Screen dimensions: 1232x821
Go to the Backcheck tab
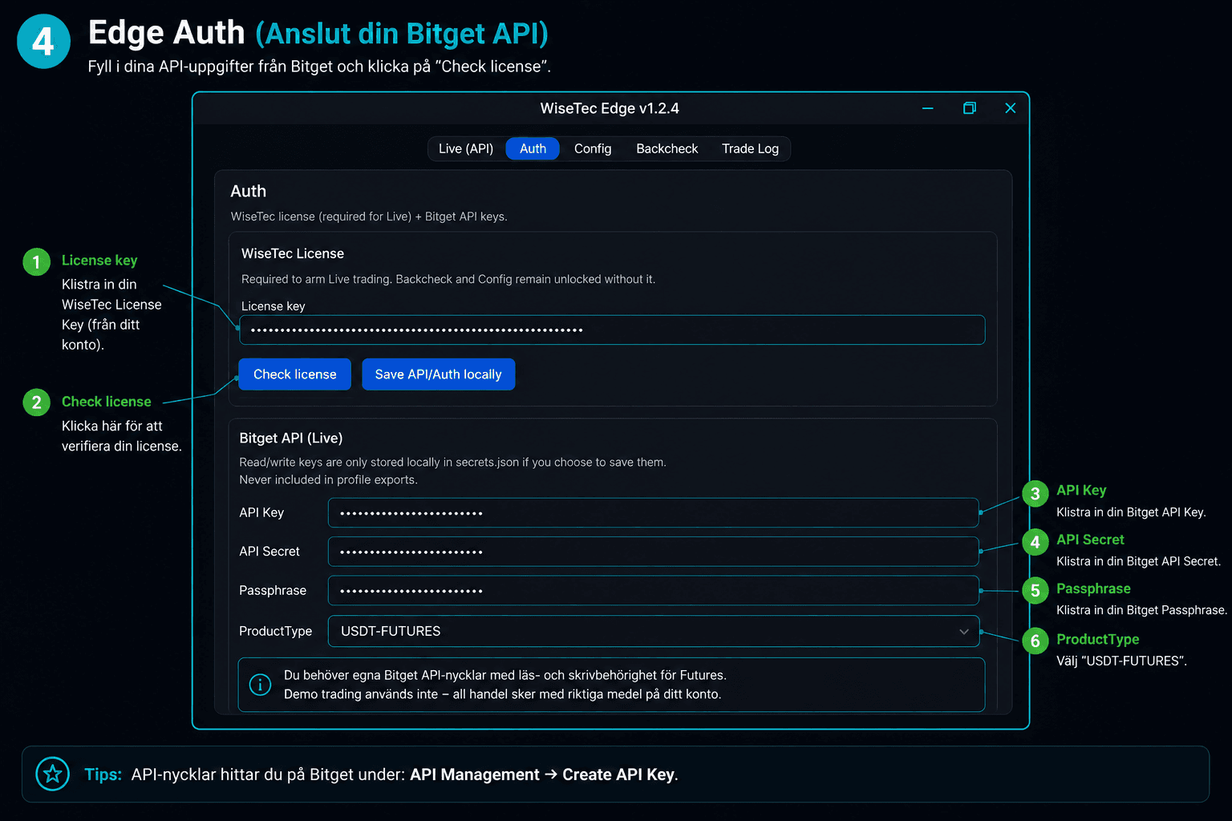[667, 149]
